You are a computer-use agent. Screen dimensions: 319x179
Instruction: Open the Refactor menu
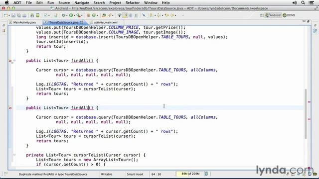[133, 2]
